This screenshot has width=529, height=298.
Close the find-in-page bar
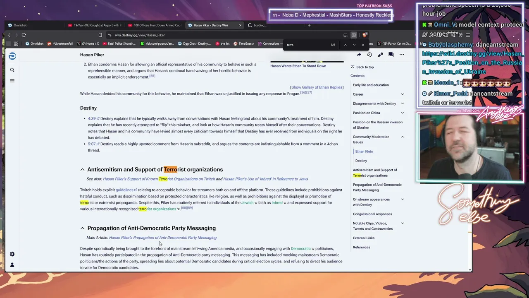[x=363, y=45]
